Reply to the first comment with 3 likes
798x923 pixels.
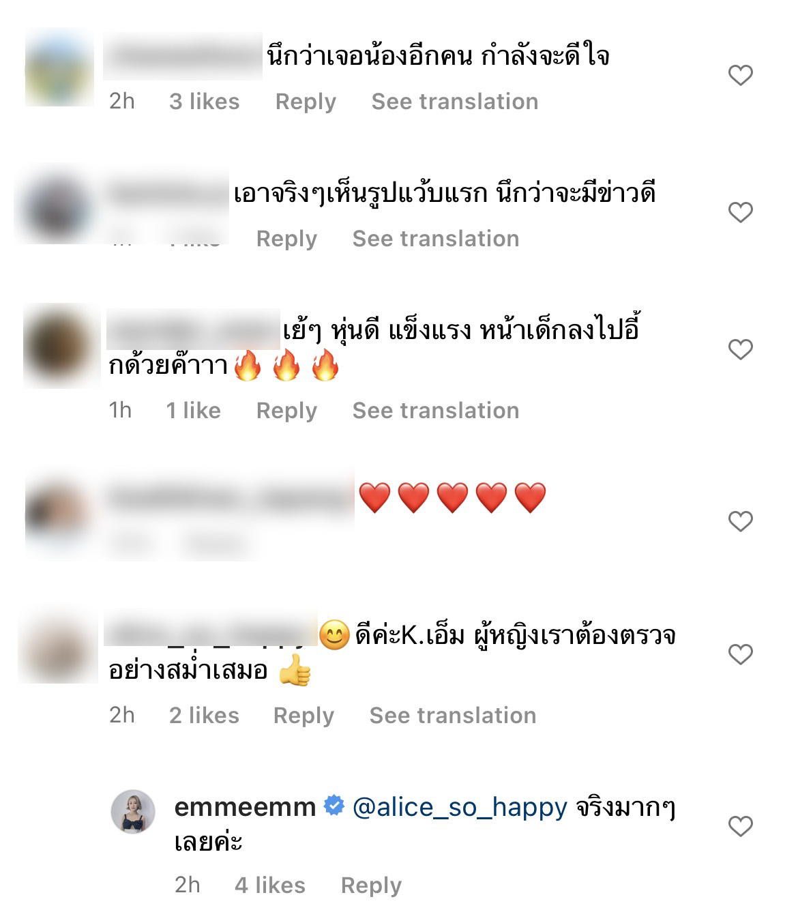(x=306, y=102)
